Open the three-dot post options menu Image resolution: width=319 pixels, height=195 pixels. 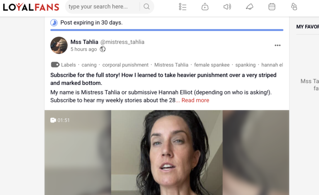277,45
